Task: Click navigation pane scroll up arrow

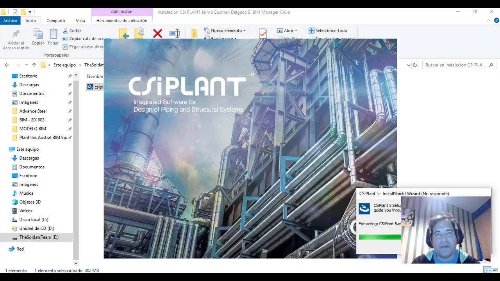Action: [x=76, y=75]
